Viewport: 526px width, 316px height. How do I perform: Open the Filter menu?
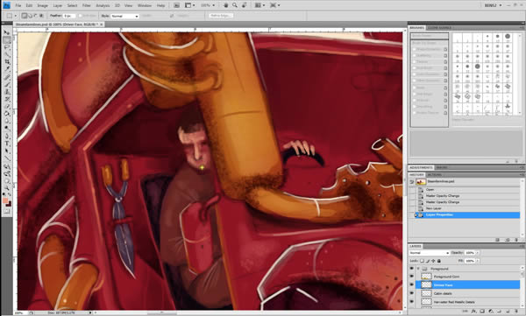(87, 6)
